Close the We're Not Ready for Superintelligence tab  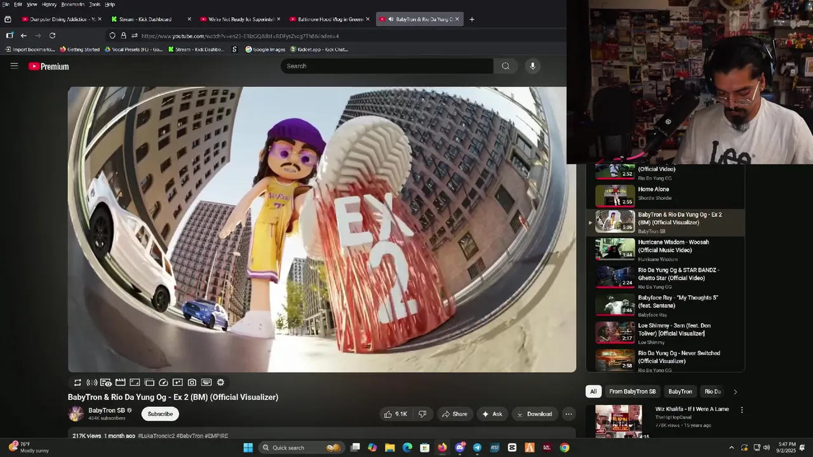(x=278, y=19)
